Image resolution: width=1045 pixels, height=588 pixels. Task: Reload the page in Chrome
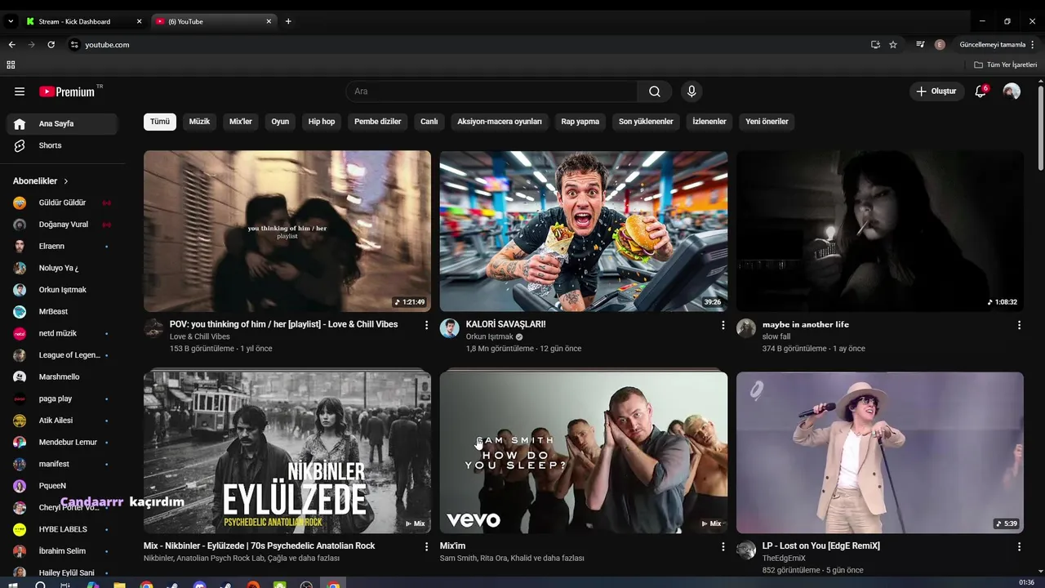(51, 45)
